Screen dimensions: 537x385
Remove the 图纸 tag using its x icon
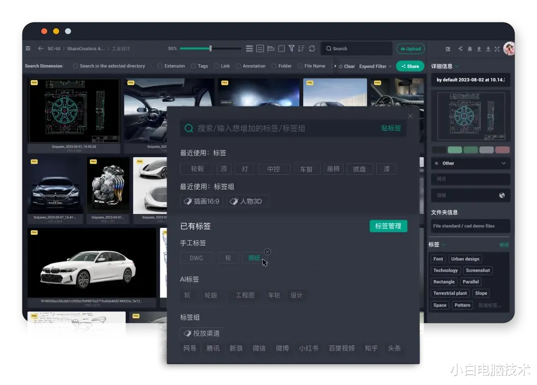[268, 252]
